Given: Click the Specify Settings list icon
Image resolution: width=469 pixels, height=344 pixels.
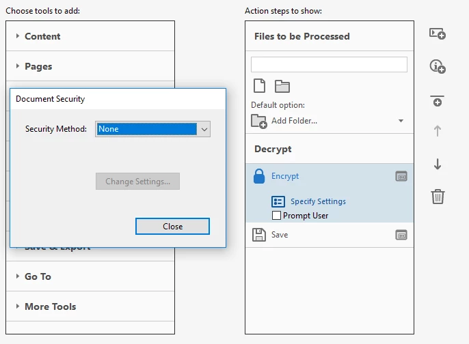Looking at the screenshot, I should [278, 201].
